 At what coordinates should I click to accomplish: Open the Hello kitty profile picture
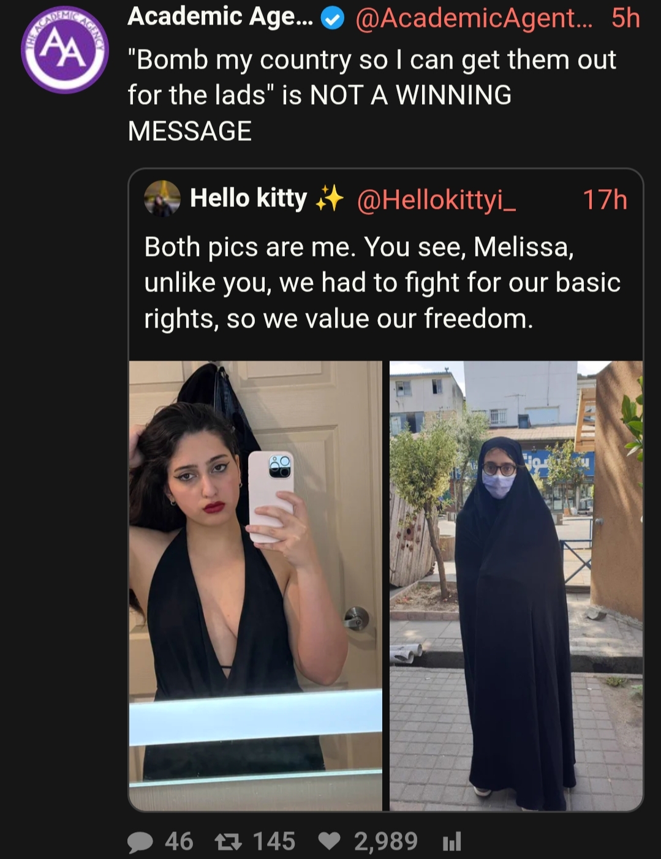point(162,198)
